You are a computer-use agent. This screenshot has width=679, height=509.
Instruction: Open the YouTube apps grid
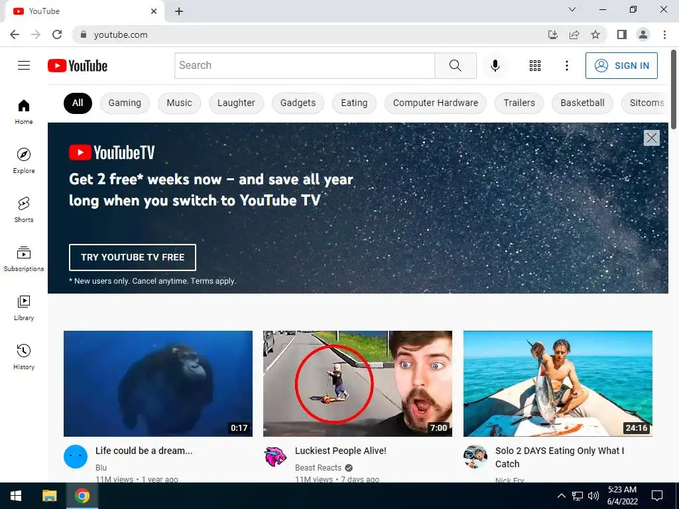point(535,66)
